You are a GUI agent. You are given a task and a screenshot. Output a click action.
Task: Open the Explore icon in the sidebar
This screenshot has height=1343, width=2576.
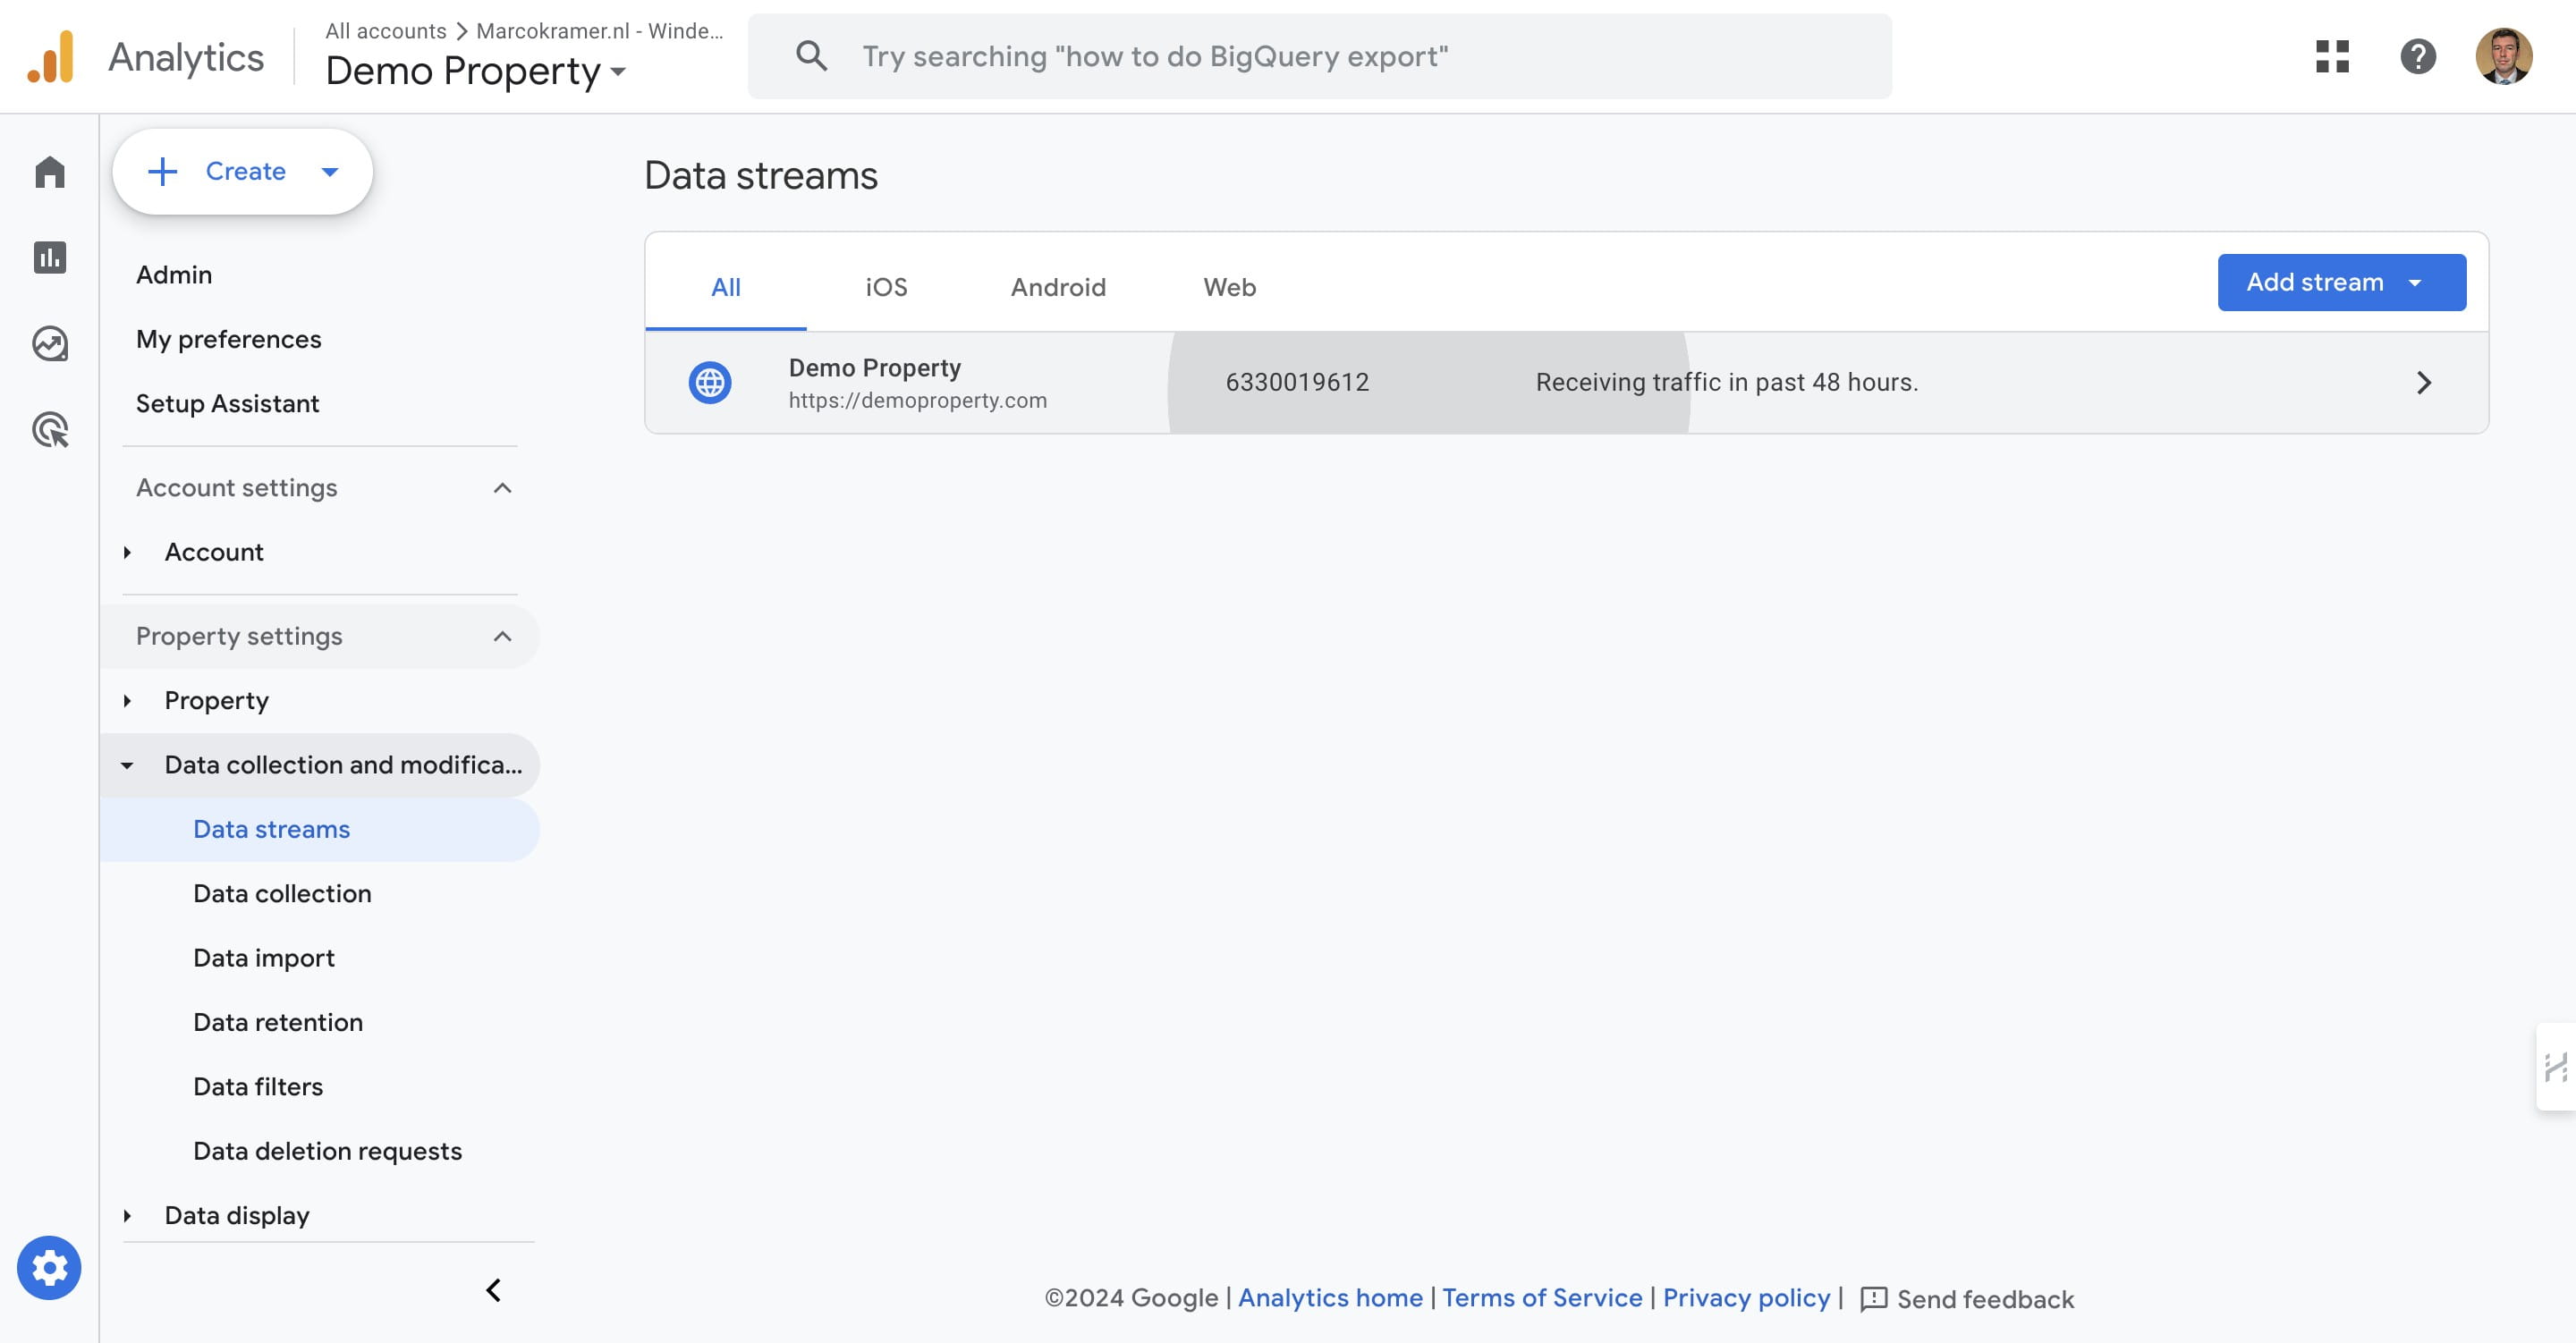pyautogui.click(x=49, y=344)
